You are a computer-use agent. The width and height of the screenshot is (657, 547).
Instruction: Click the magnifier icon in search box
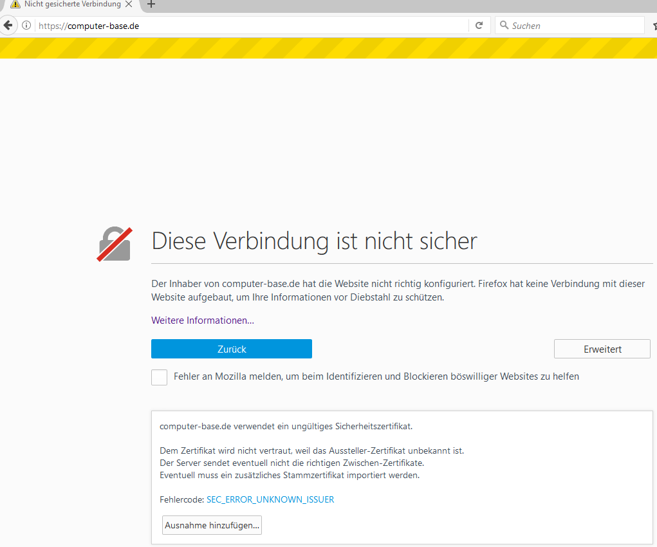504,25
